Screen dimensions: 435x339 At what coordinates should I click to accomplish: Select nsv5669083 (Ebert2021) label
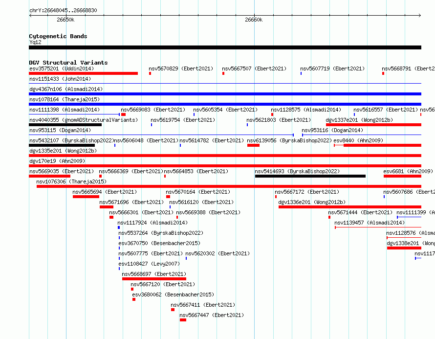click(153, 110)
